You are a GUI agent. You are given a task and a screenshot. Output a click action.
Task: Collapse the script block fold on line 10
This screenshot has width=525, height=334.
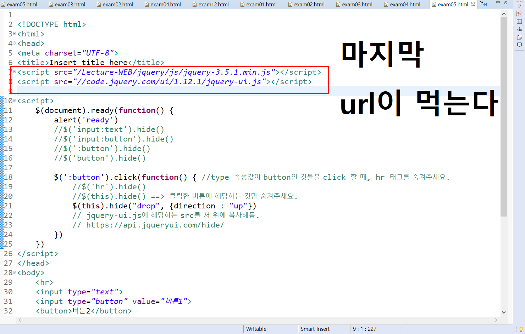(15, 100)
